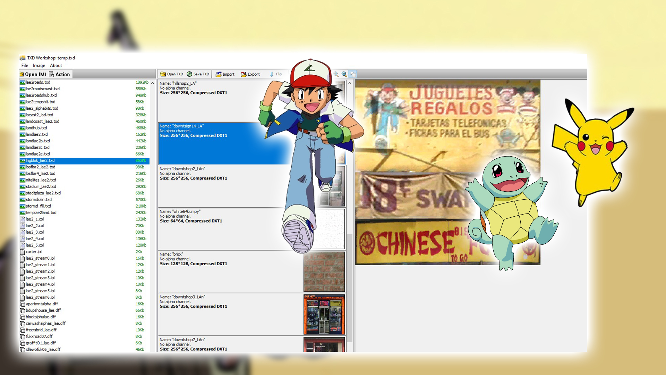Click the Save TXD disc icon
Screen dimensions: 666x375
[189, 74]
